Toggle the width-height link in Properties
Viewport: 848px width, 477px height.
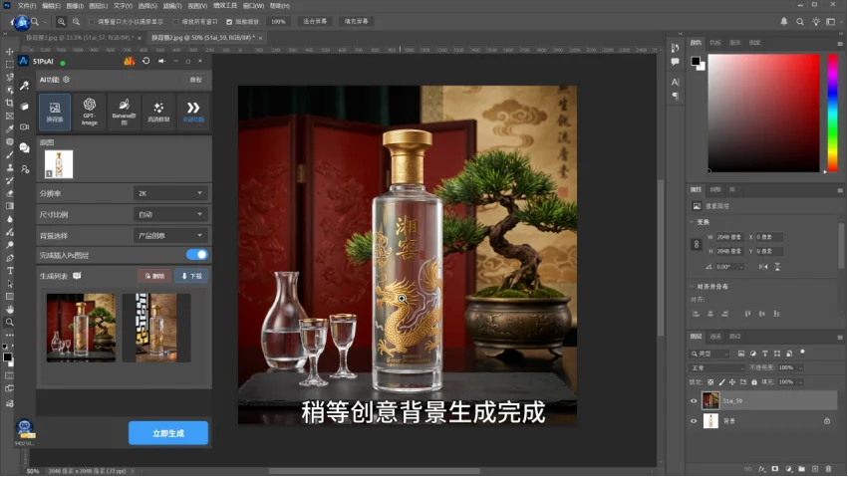pyautogui.click(x=697, y=244)
